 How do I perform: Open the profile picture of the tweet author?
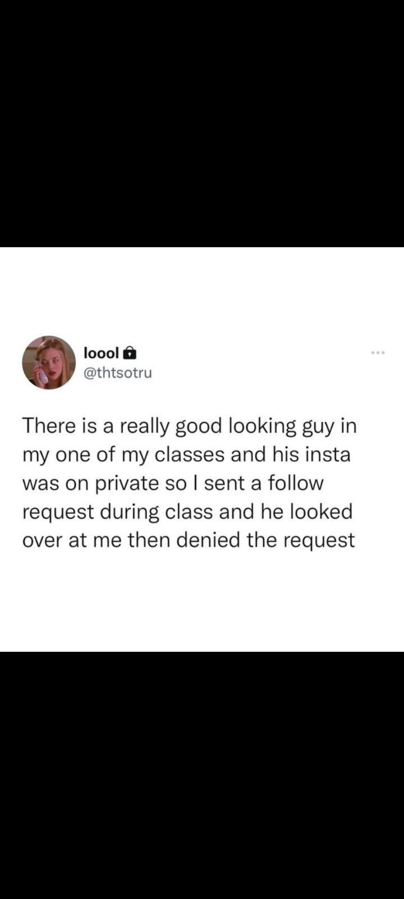49,363
